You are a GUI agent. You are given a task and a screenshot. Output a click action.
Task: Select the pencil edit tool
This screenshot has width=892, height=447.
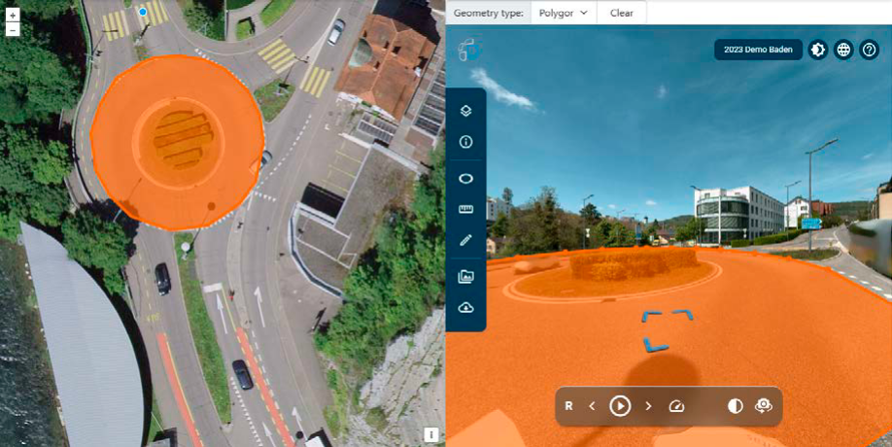coord(465,240)
